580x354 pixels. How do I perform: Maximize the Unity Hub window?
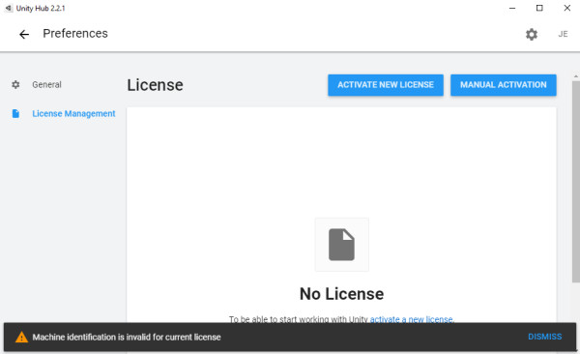[539, 8]
